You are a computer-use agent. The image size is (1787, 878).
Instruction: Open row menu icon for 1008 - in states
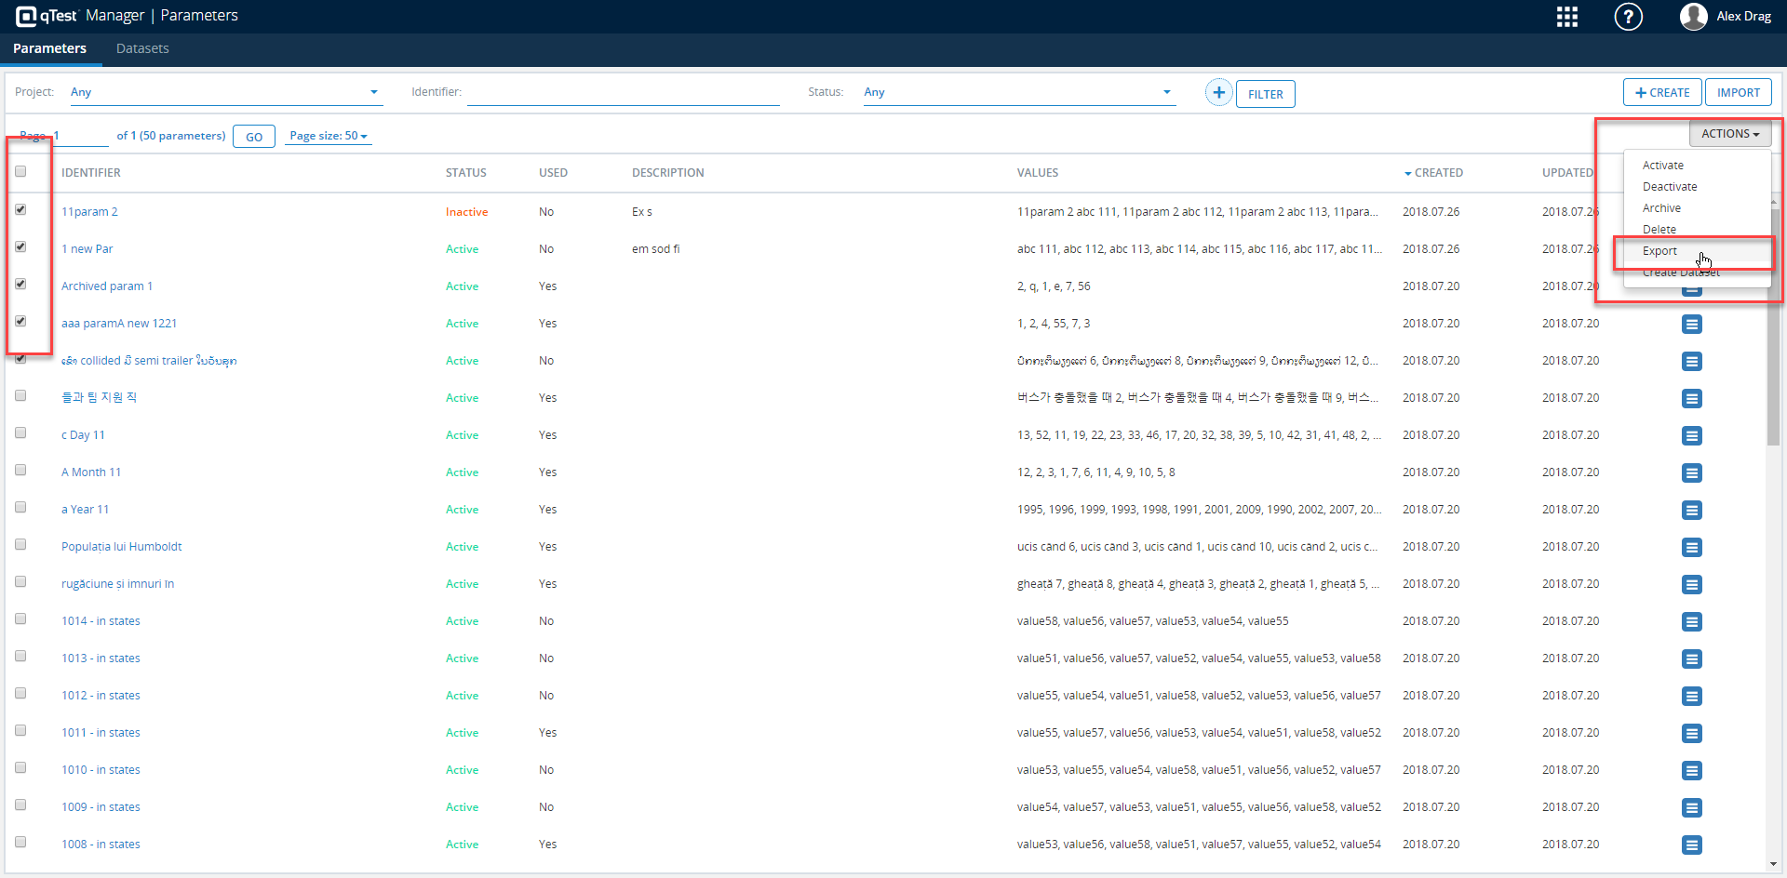coord(1691,845)
